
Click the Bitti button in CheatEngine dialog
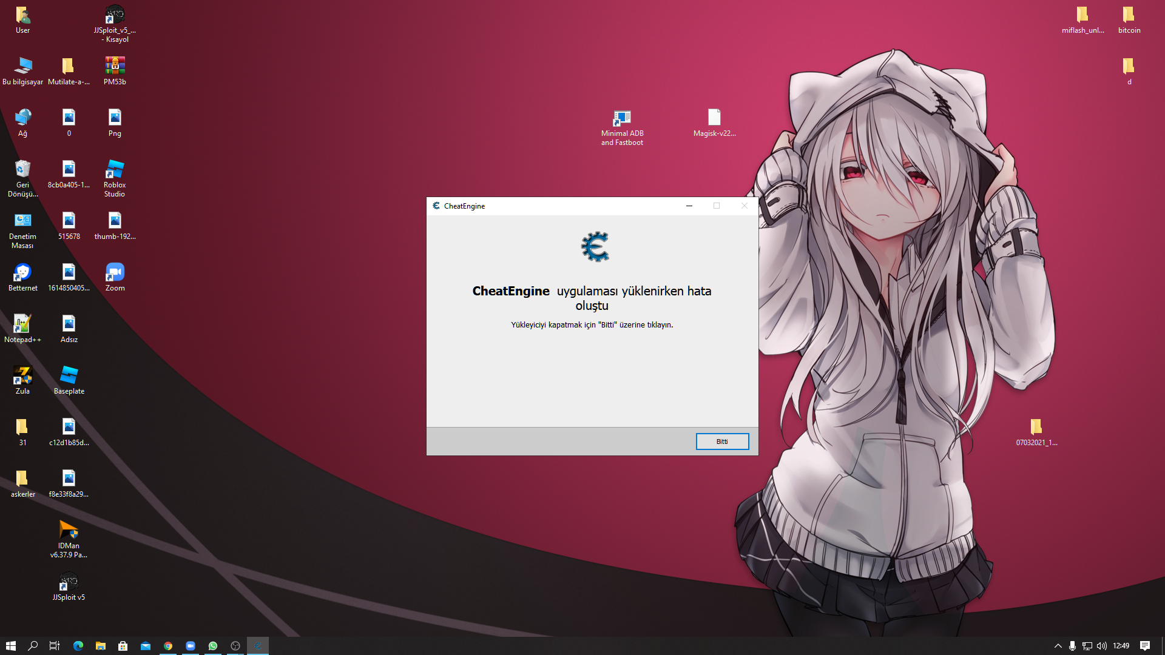point(722,442)
